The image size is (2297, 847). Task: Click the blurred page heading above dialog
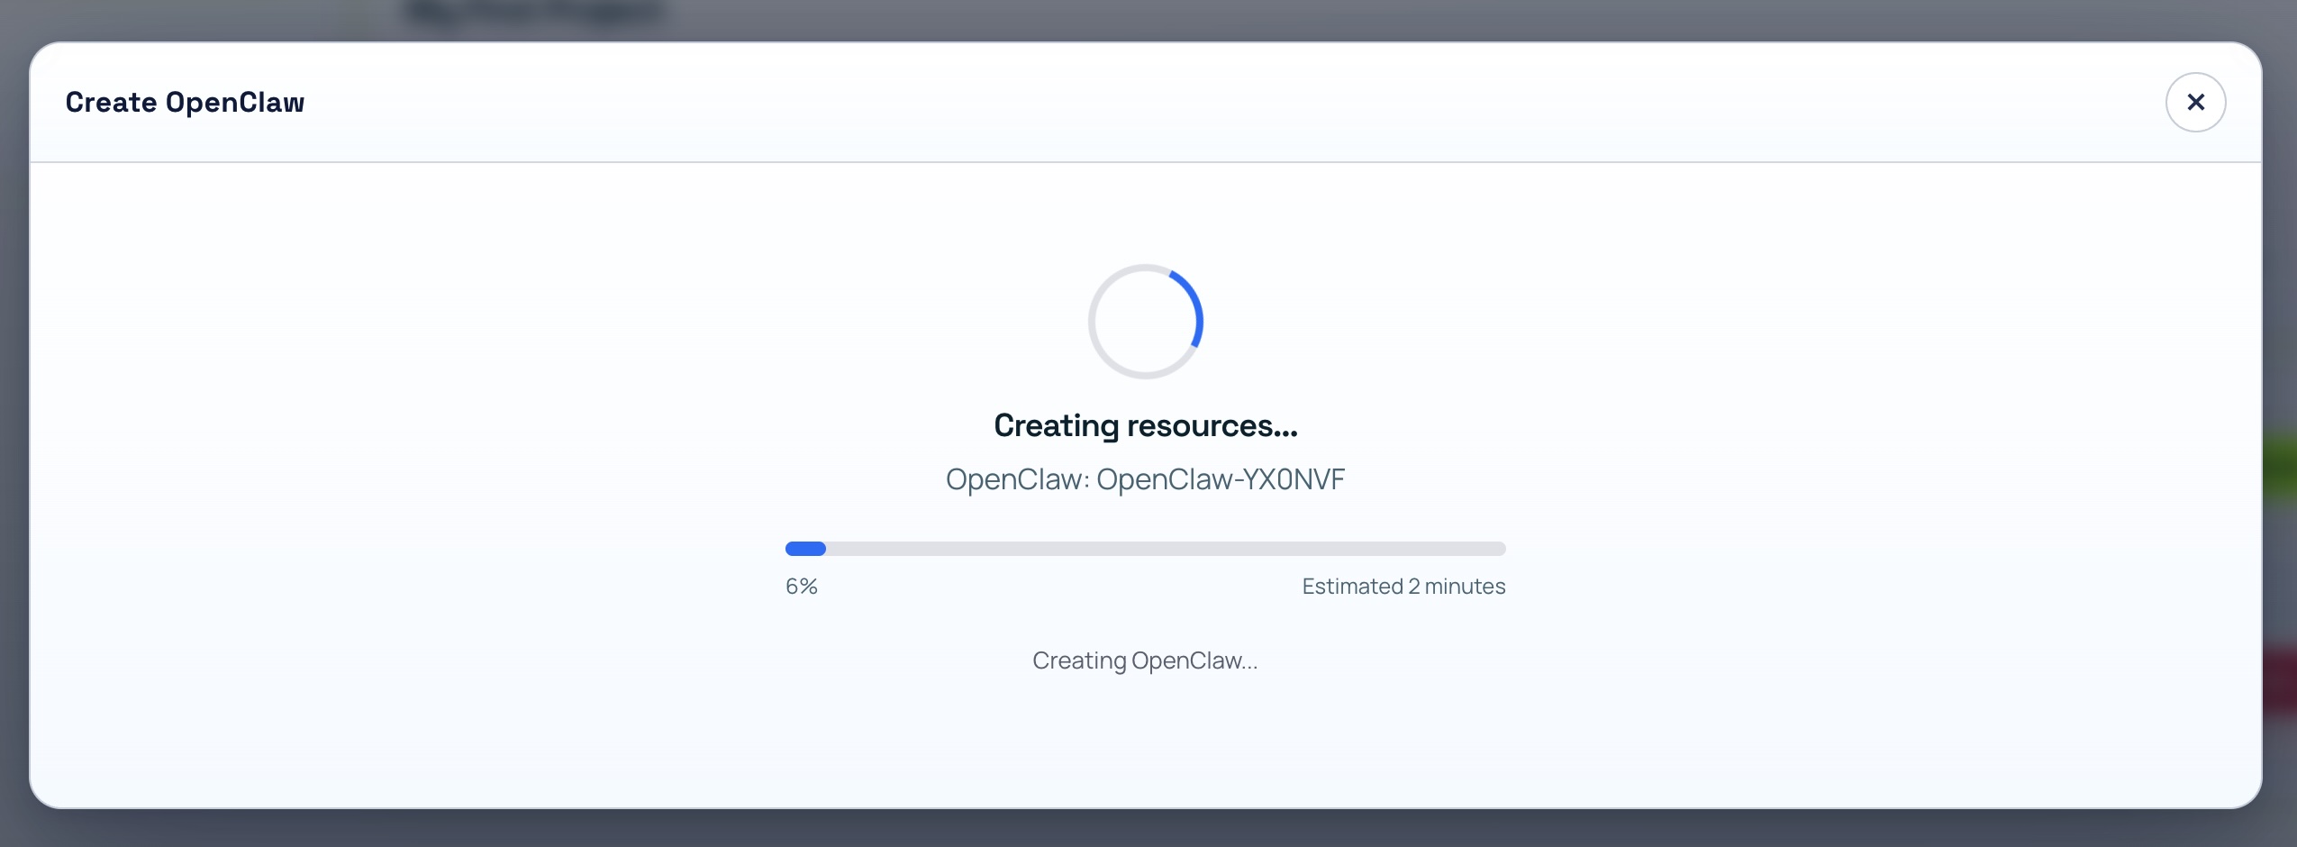pos(531,14)
